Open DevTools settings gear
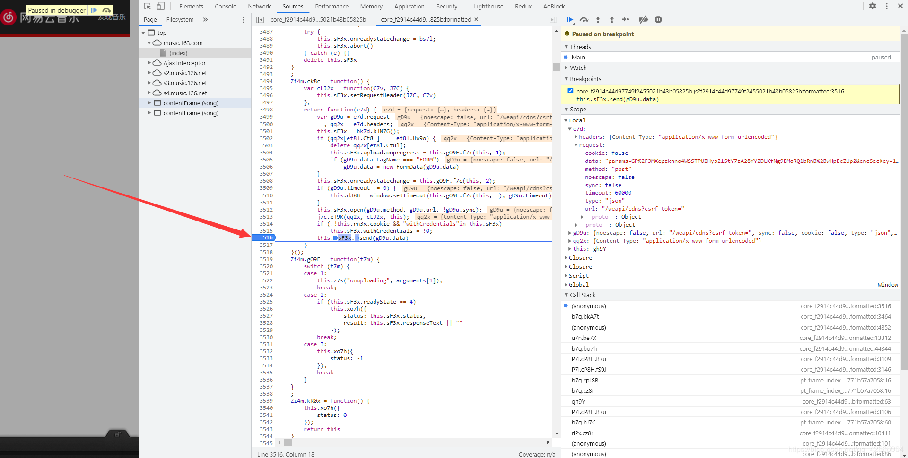The width and height of the screenshot is (908, 458). pos(873,6)
